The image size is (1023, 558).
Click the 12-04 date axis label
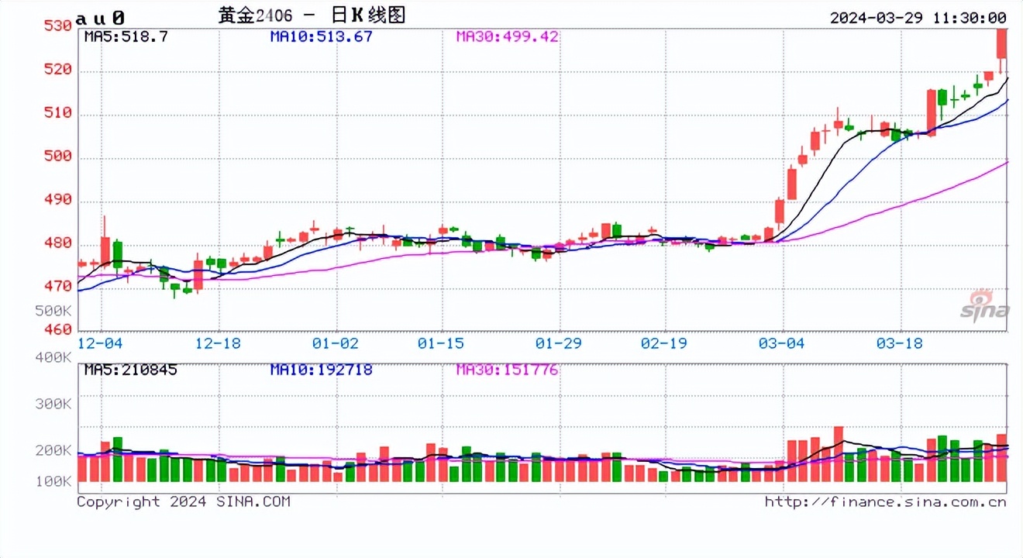[x=99, y=342]
